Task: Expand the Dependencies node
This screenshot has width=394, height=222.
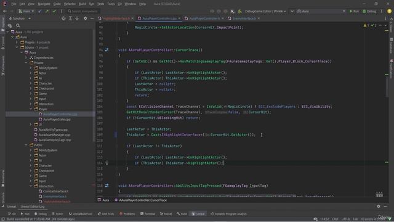Action: [26, 57]
